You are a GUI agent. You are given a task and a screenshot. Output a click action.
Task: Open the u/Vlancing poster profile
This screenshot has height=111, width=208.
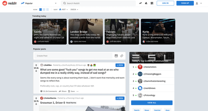tap(70, 98)
